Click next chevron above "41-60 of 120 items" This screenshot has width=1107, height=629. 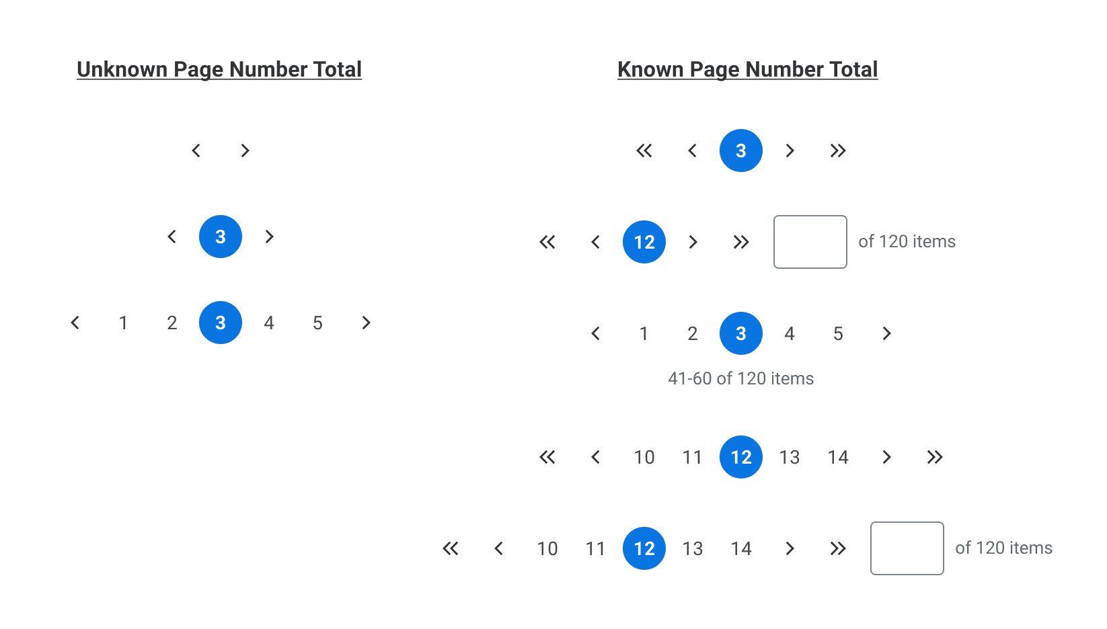886,333
